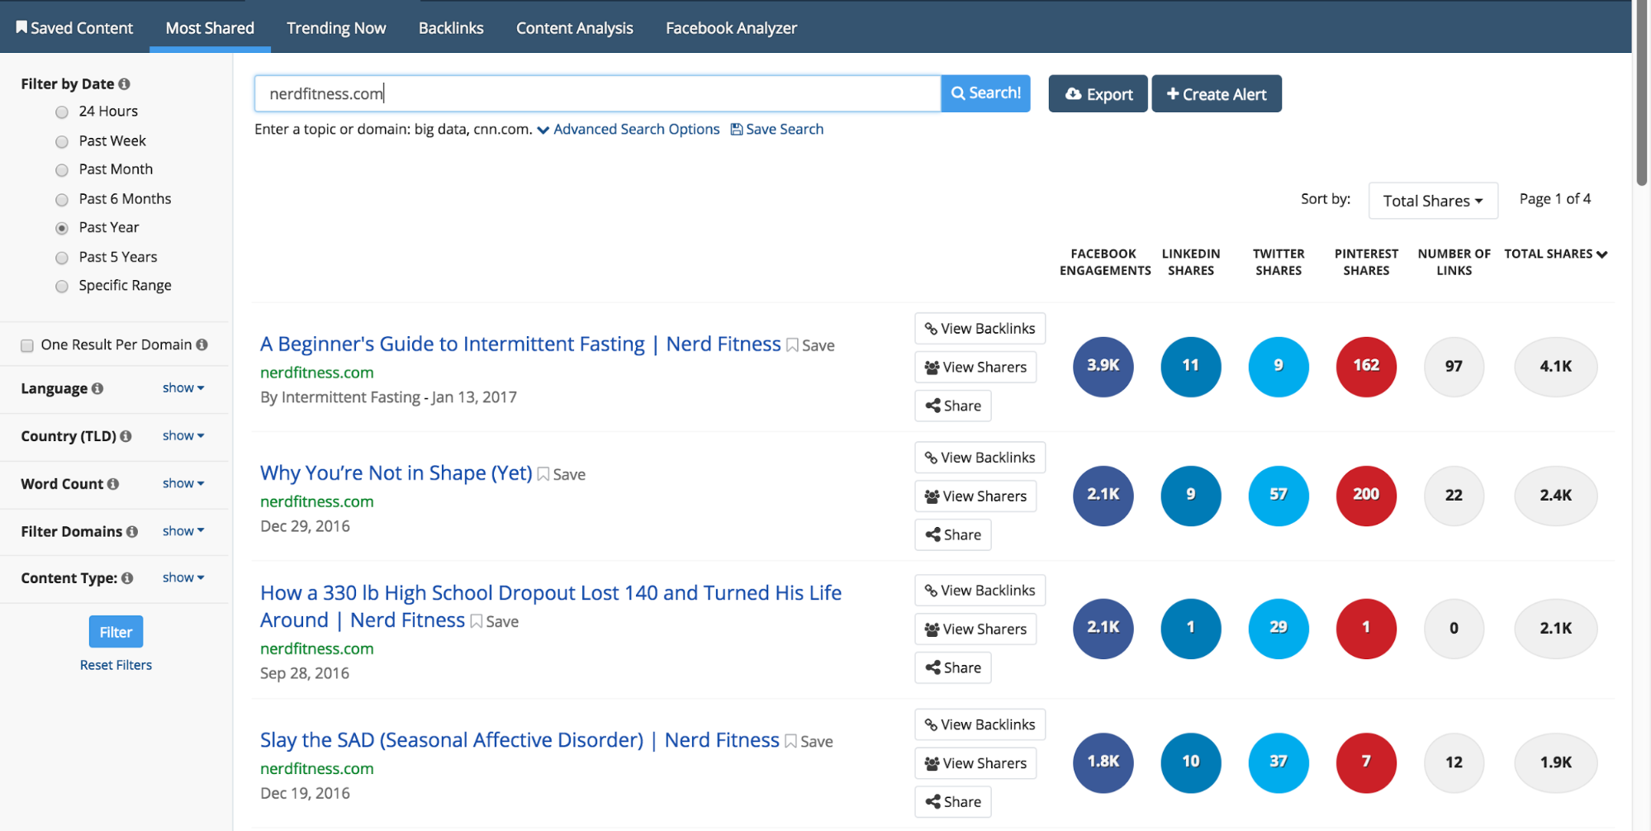Image resolution: width=1651 pixels, height=831 pixels.
Task: Click the Search! button
Action: (985, 93)
